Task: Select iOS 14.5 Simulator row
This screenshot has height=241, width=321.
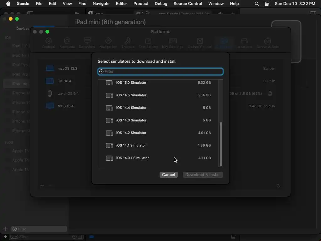Action: point(158,95)
